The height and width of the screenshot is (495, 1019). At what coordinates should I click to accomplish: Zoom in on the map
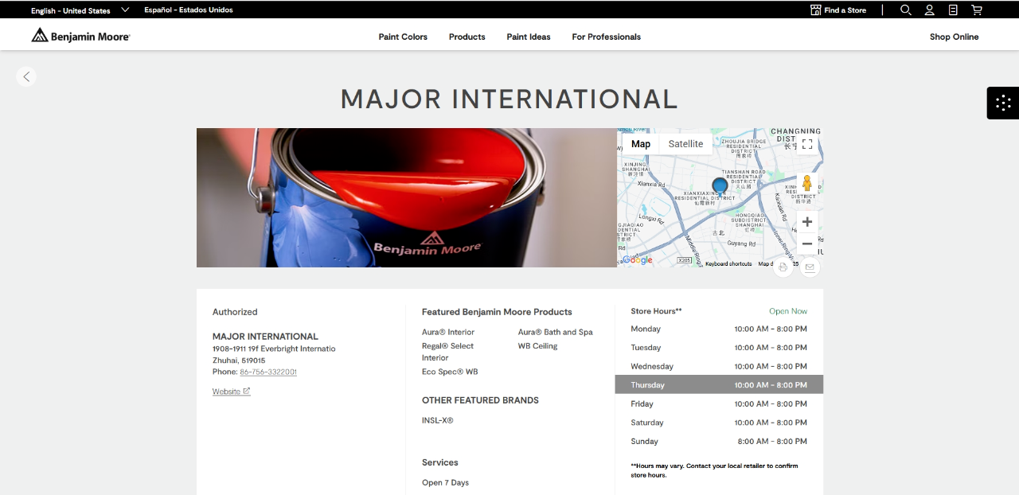(807, 222)
